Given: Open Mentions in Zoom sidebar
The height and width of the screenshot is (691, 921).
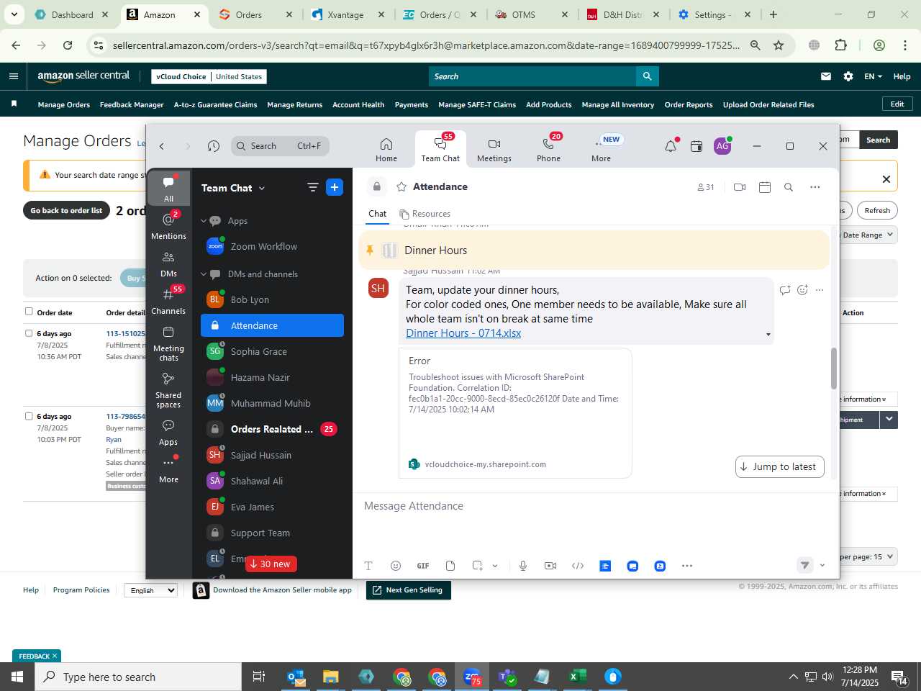Looking at the screenshot, I should click(x=168, y=226).
